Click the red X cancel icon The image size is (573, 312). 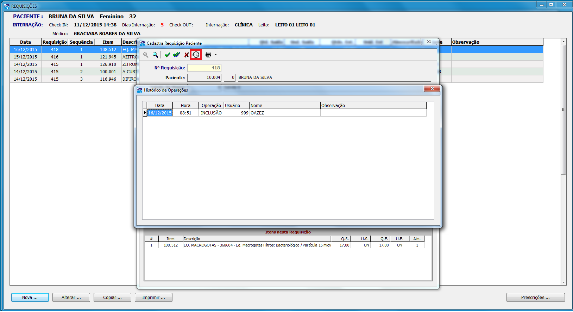click(x=187, y=55)
